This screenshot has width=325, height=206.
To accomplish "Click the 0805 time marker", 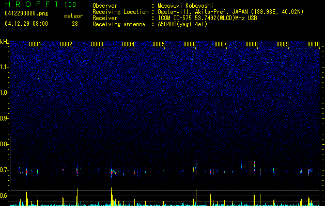I will (159, 44).
